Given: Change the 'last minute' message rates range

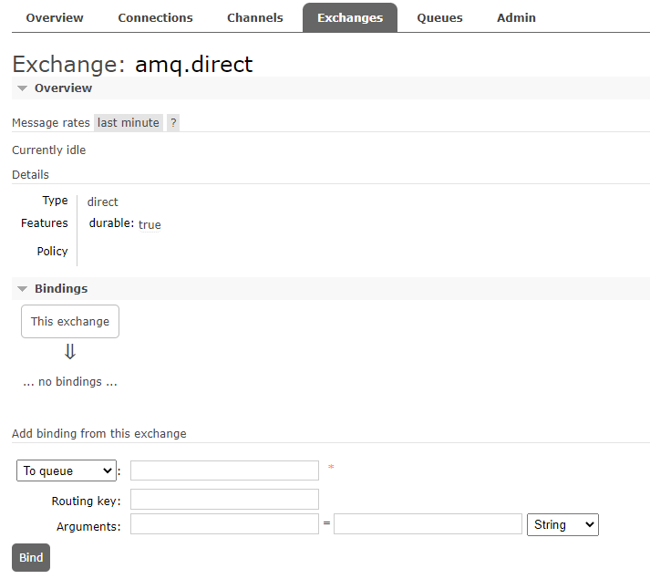Looking at the screenshot, I should click(x=129, y=123).
